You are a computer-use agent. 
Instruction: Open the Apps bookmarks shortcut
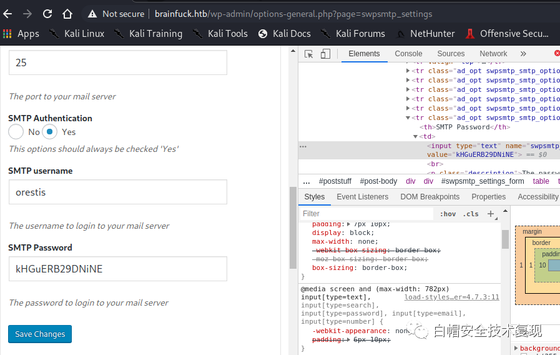tap(21, 34)
